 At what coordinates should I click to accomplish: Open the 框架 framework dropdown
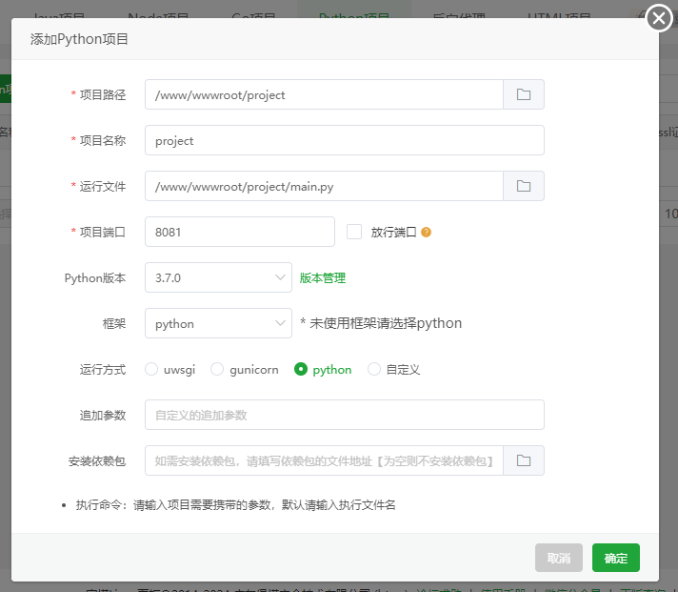pos(218,323)
